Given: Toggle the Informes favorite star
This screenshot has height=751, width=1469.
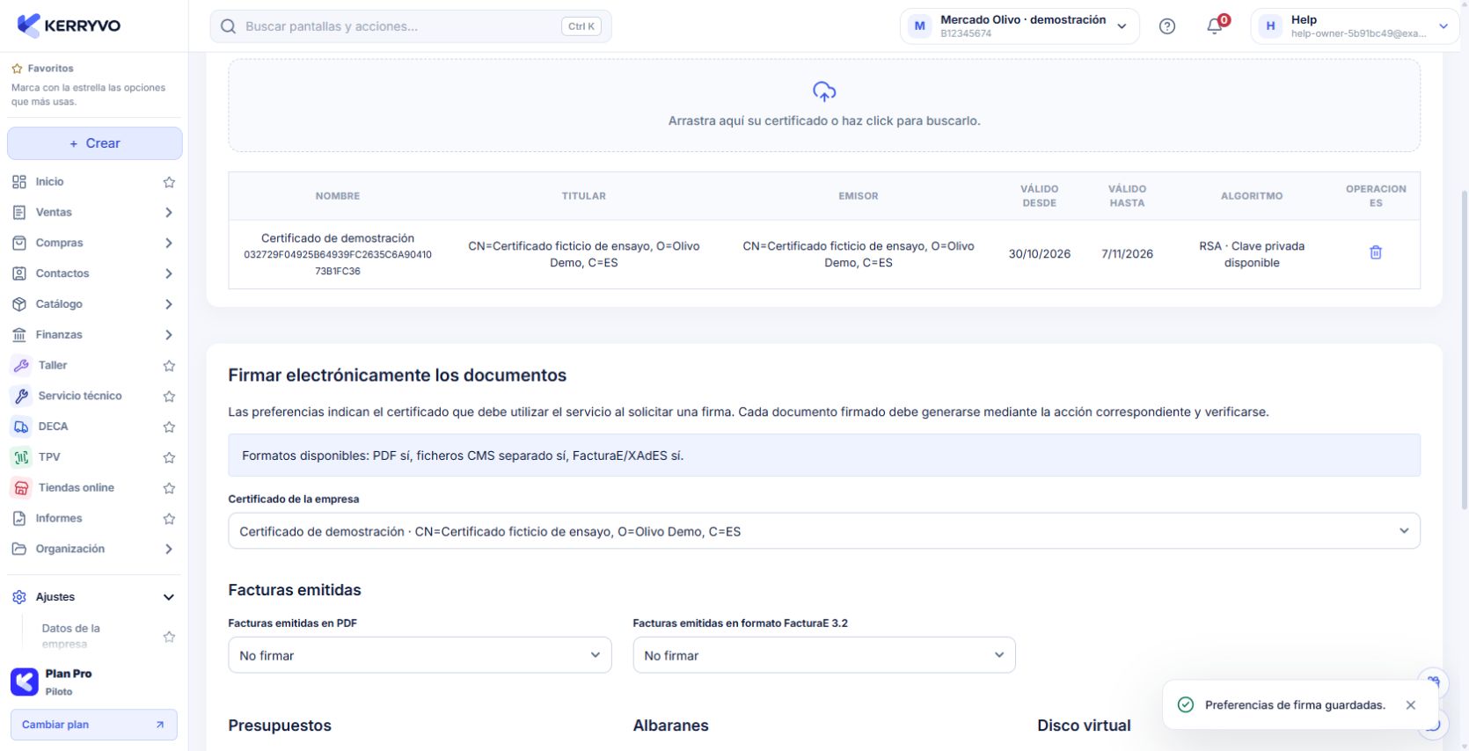Looking at the screenshot, I should 169,519.
